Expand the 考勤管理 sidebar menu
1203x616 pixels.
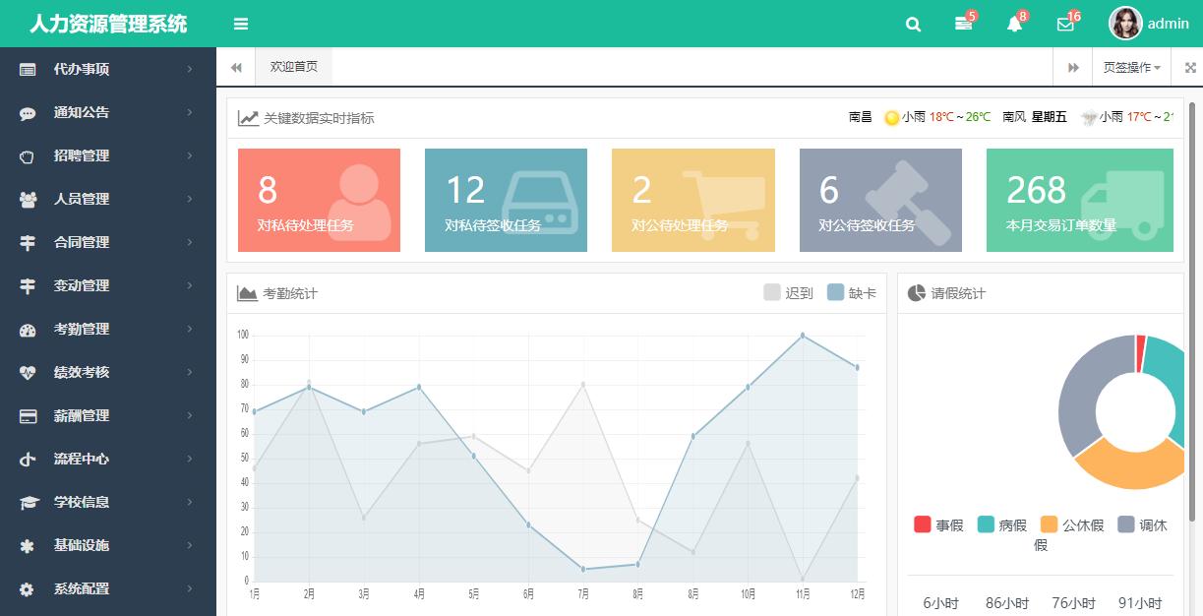107,329
